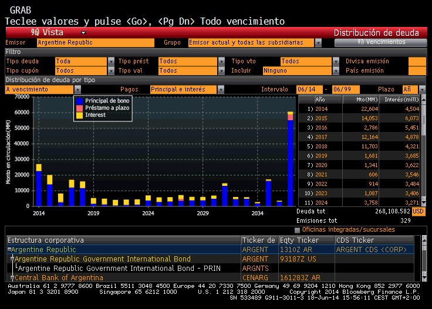This screenshot has width=432, height=309.
Task: Open the Tipo val dropdown arrow
Action: (x=221, y=71)
